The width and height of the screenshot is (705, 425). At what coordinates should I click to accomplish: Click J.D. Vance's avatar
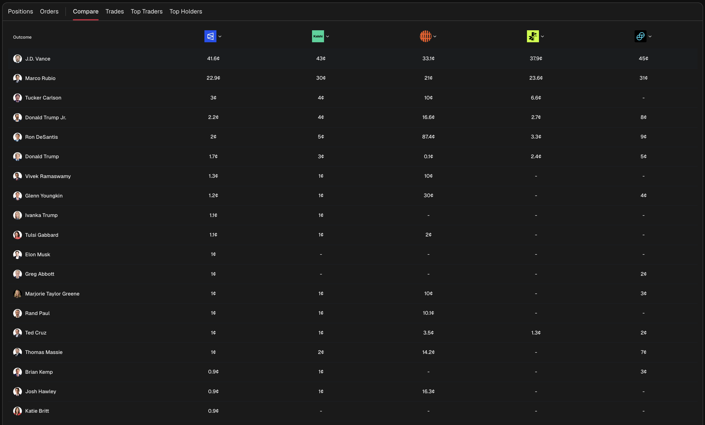pos(17,59)
